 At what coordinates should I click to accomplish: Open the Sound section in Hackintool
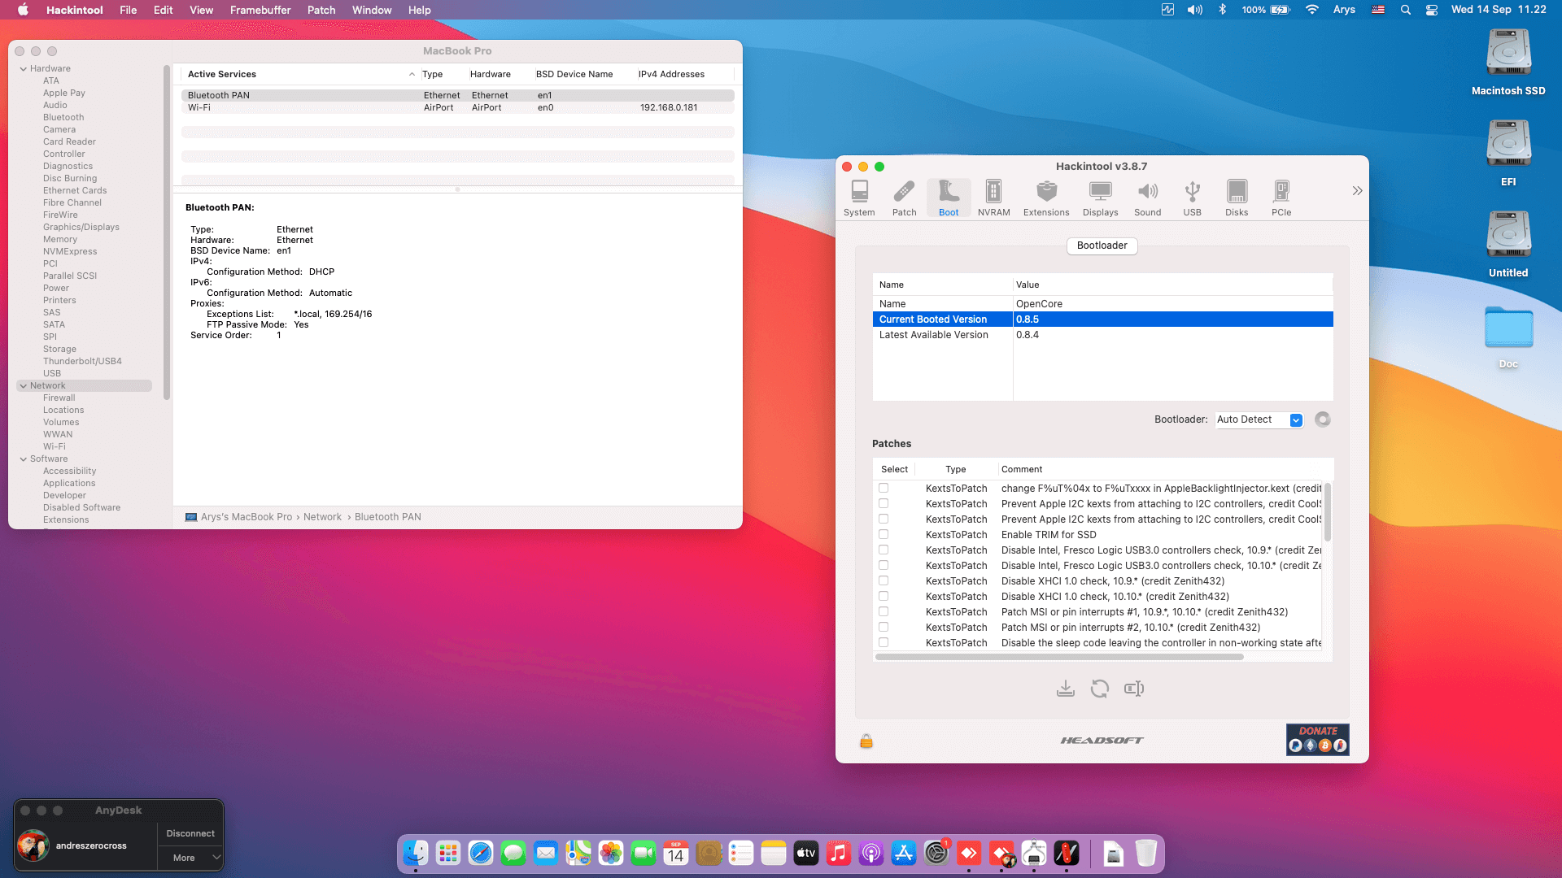coord(1148,198)
